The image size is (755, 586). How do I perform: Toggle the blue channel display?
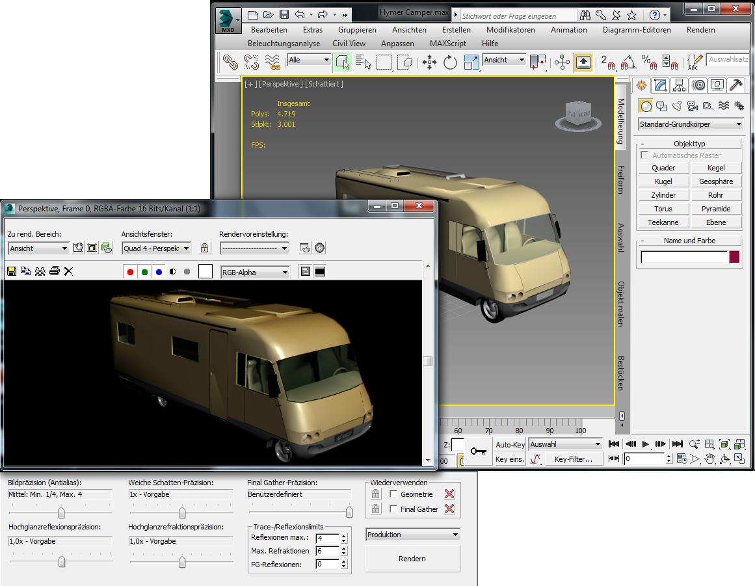coord(159,272)
